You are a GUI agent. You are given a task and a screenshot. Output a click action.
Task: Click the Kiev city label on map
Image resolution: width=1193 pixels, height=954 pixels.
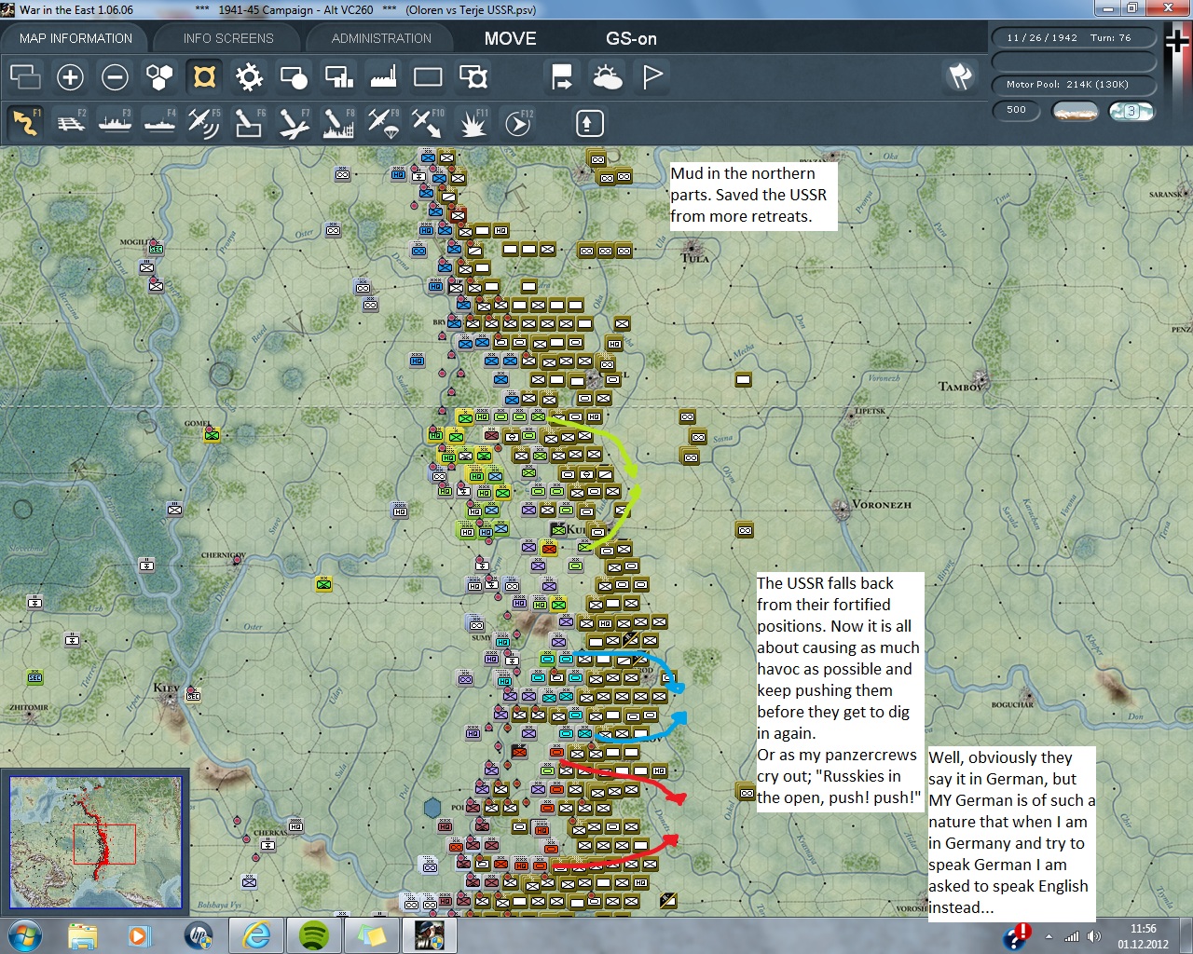[167, 688]
